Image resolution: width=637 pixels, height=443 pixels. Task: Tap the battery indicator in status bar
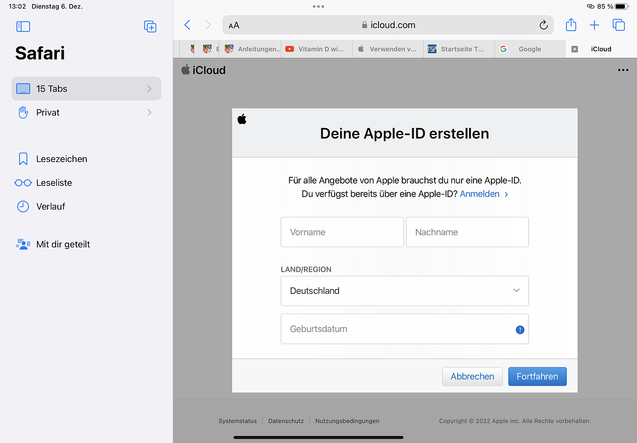(x=622, y=6)
